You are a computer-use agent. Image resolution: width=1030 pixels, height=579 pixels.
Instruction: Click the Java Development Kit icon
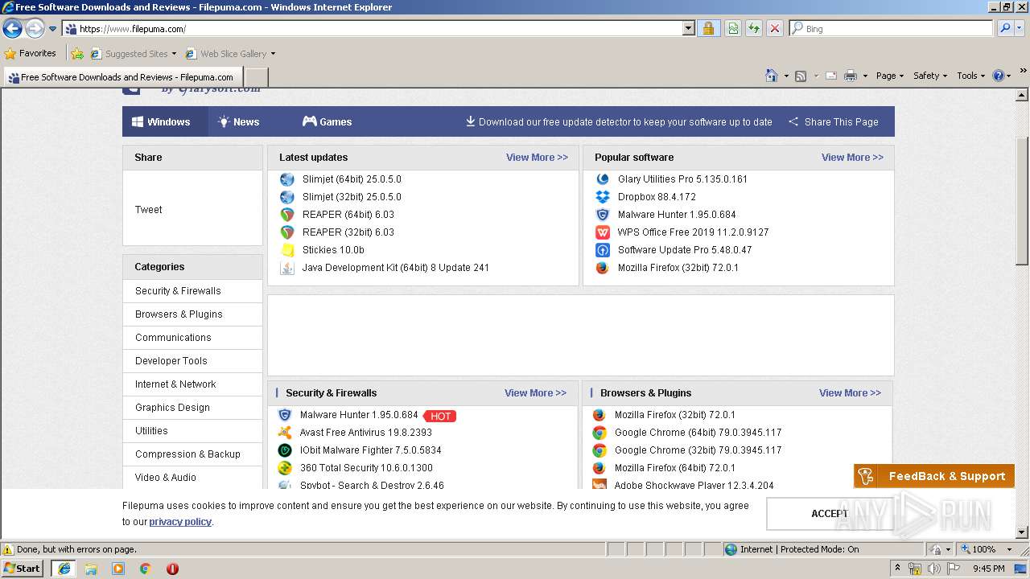[287, 268]
